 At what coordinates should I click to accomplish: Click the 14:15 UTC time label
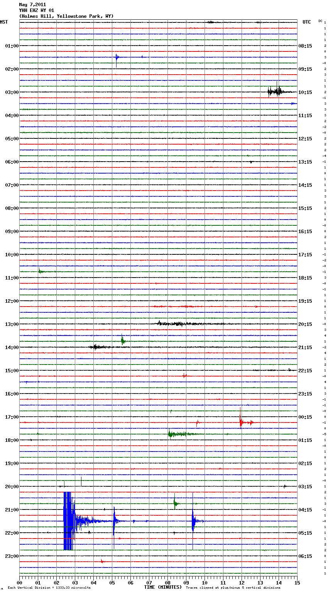(305, 185)
